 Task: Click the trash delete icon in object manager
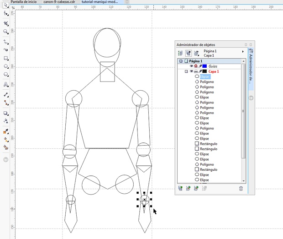[x=241, y=189]
